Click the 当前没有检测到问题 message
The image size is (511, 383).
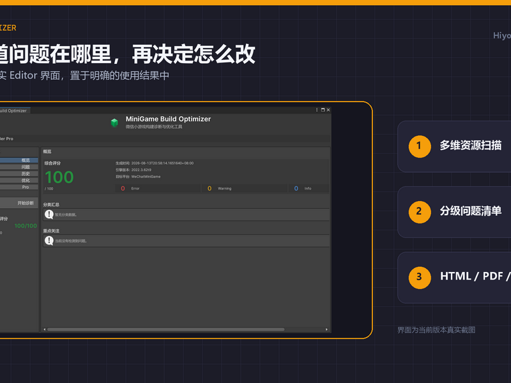click(x=71, y=241)
